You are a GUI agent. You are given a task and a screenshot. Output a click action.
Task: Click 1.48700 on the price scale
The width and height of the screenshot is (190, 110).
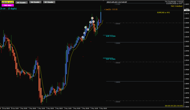pyautogui.click(x=187, y=93)
